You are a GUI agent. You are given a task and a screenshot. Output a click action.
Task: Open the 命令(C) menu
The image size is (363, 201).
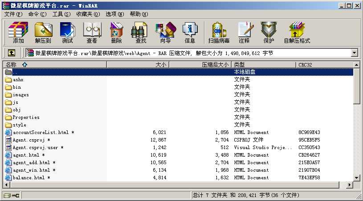(37, 14)
